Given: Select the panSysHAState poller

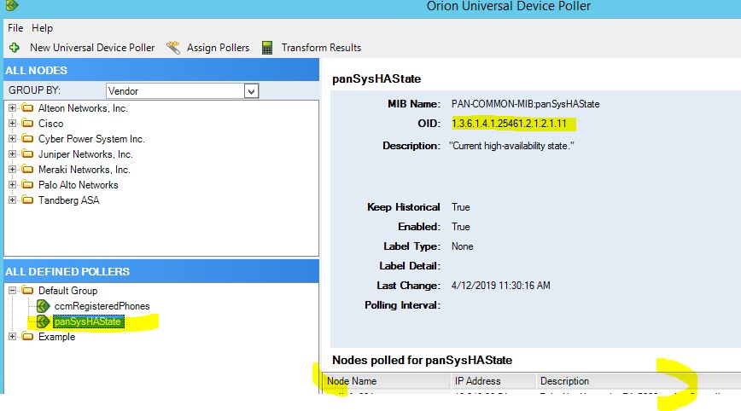Looking at the screenshot, I should (x=88, y=321).
